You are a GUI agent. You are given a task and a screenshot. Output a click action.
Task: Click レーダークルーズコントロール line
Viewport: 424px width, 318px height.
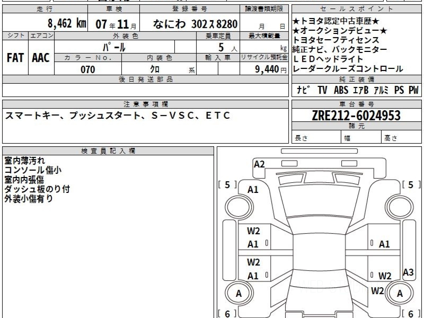point(348,69)
